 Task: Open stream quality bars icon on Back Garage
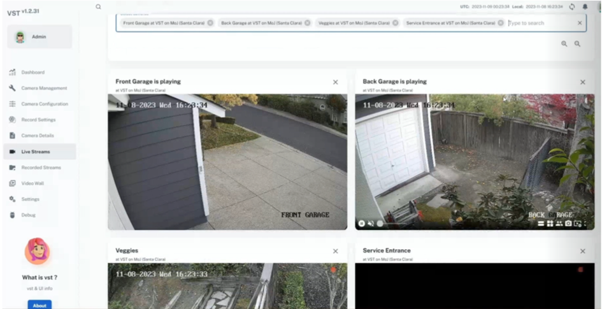(x=541, y=224)
